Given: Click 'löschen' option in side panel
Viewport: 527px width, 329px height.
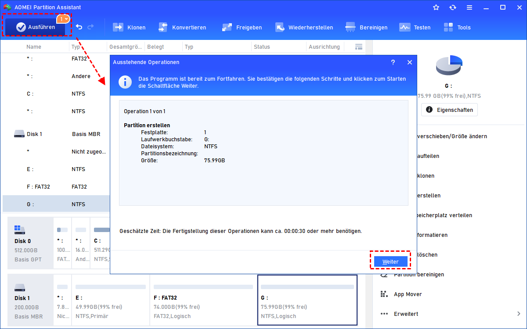Looking at the screenshot, I should pyautogui.click(x=427, y=254).
